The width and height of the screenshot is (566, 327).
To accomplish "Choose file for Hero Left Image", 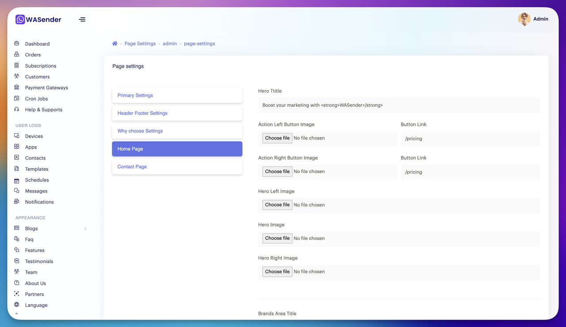I will [x=277, y=205].
